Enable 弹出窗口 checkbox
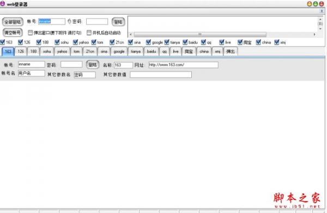327x213 pixels. pos(30,33)
